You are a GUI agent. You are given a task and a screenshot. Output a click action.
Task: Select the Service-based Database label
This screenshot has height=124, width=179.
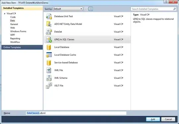click(66, 62)
